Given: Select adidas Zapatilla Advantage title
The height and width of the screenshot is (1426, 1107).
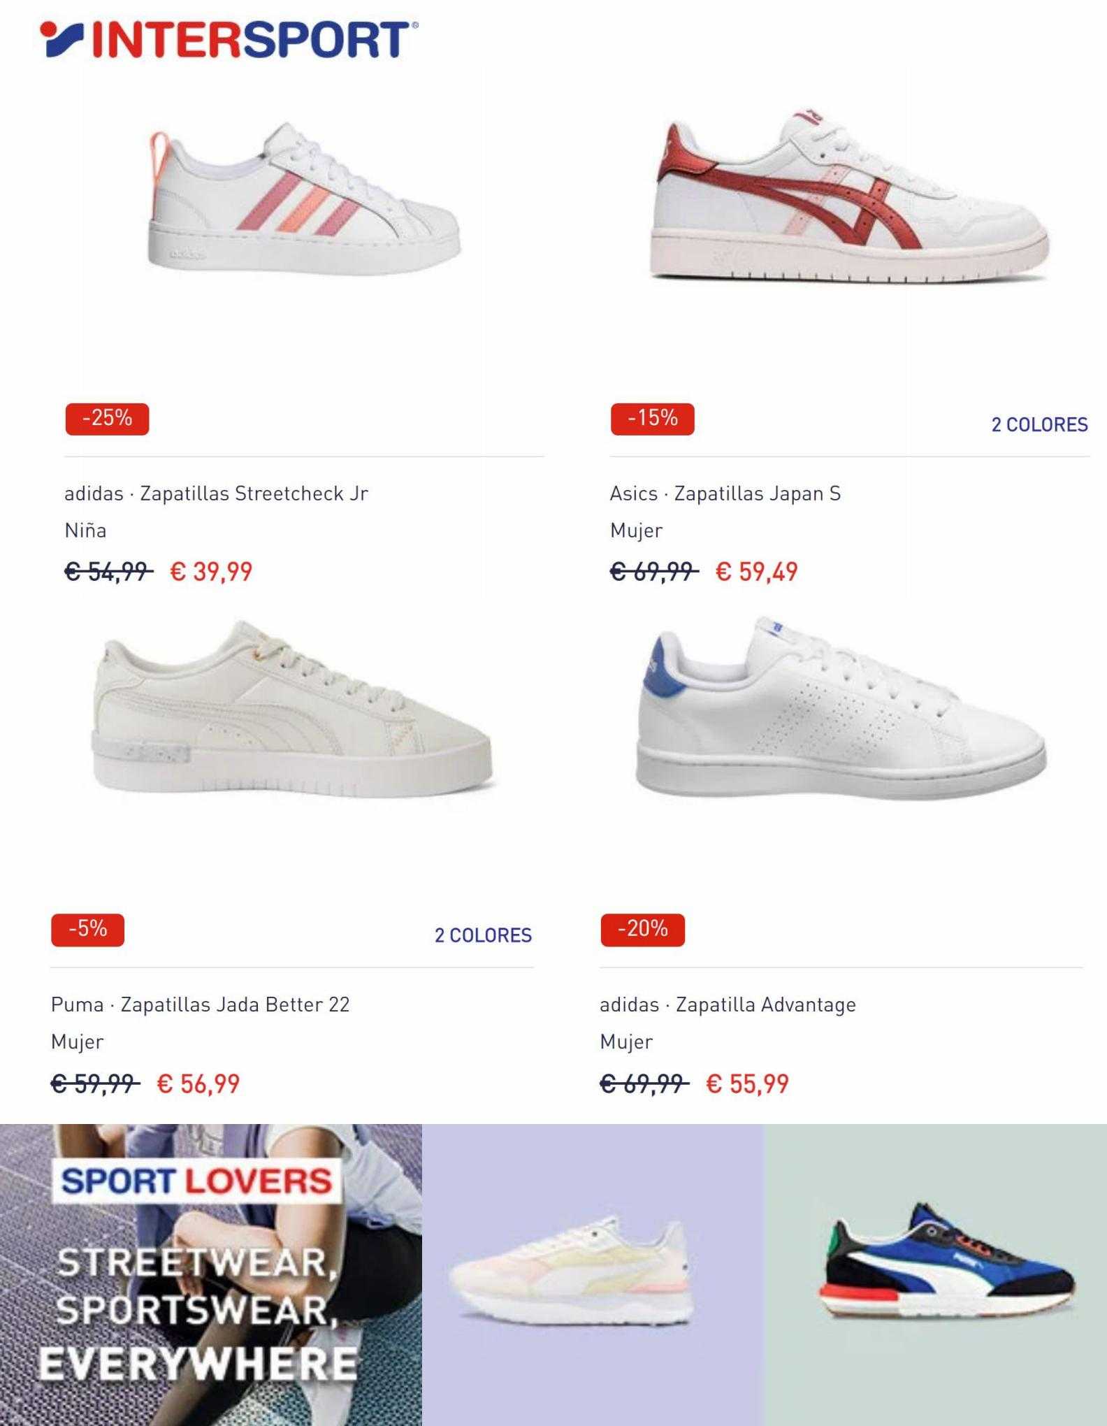Looking at the screenshot, I should (x=728, y=1004).
